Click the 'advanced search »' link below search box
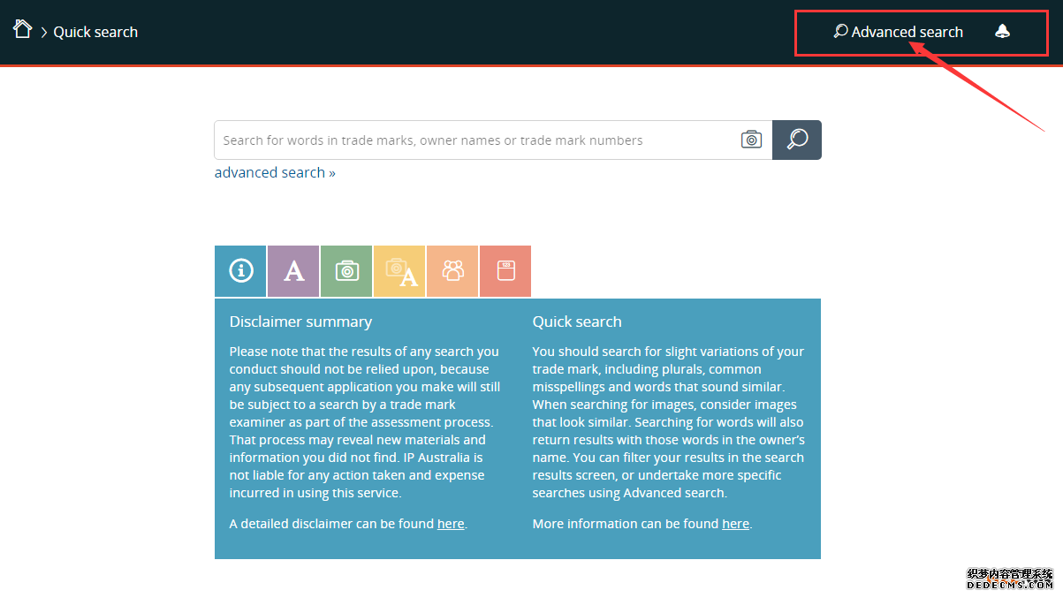The width and height of the screenshot is (1063, 598). (x=275, y=172)
